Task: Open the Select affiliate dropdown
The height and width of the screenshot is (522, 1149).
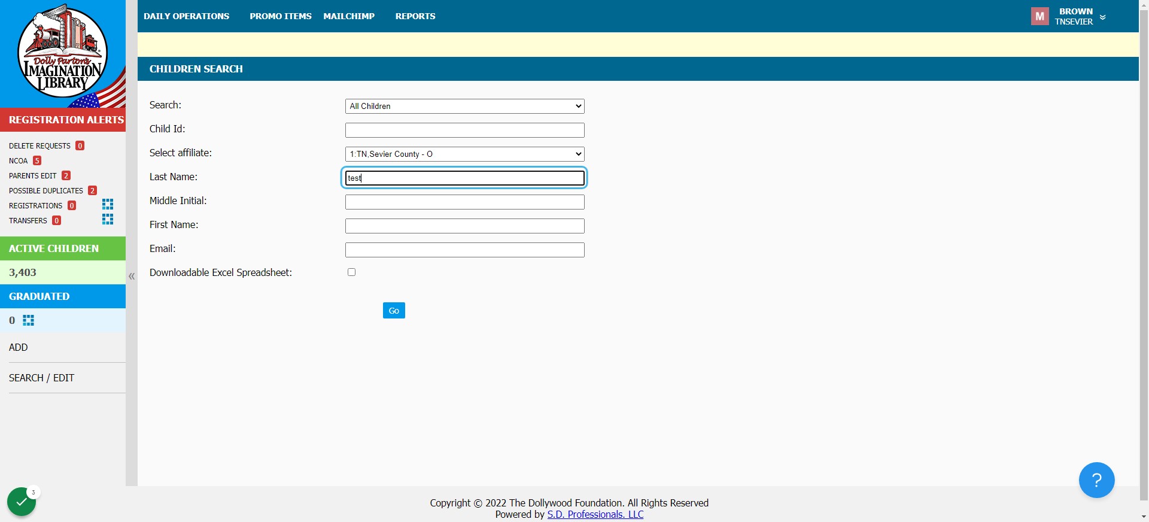Action: (x=465, y=154)
